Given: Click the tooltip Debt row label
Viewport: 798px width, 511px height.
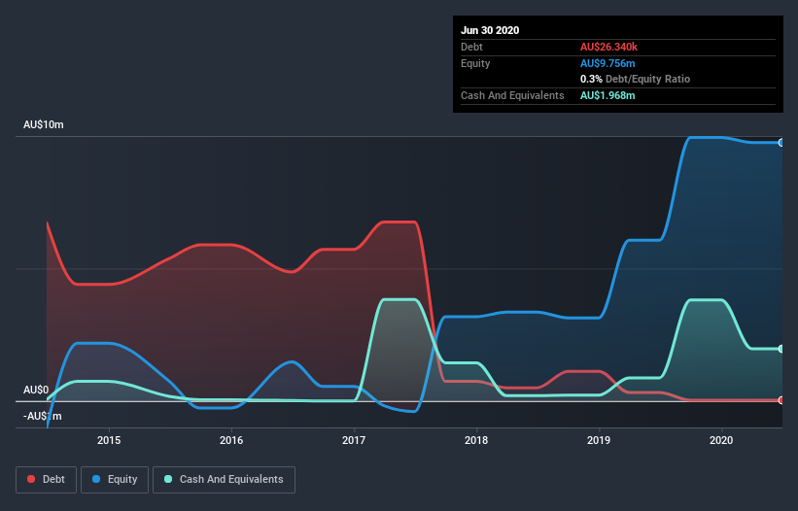Looking at the screenshot, I should [x=471, y=47].
